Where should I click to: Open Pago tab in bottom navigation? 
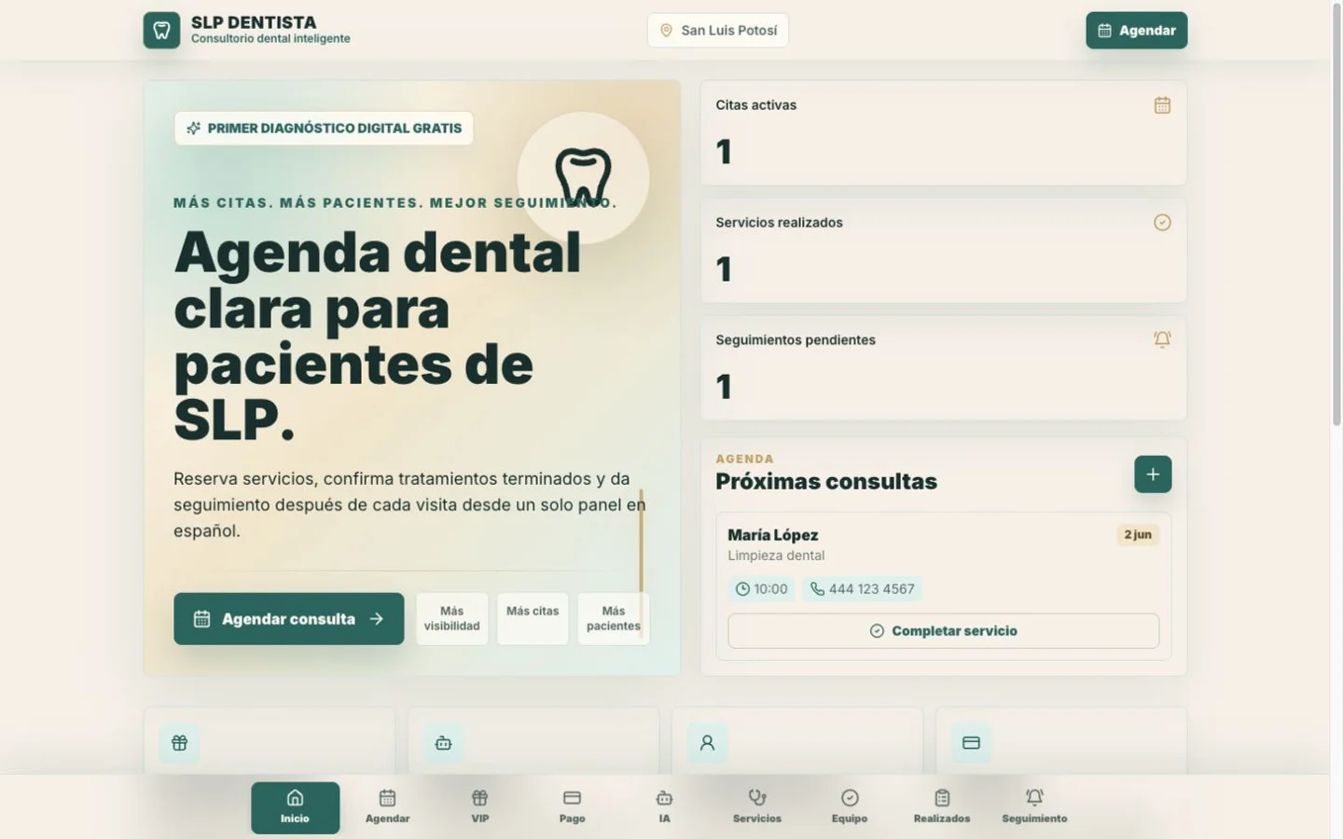tap(572, 807)
